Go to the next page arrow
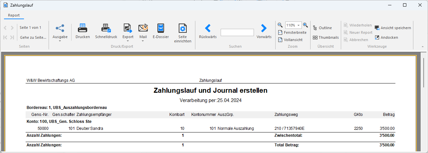The width and height of the screenshot is (428, 153). pyautogui.click(x=12, y=28)
